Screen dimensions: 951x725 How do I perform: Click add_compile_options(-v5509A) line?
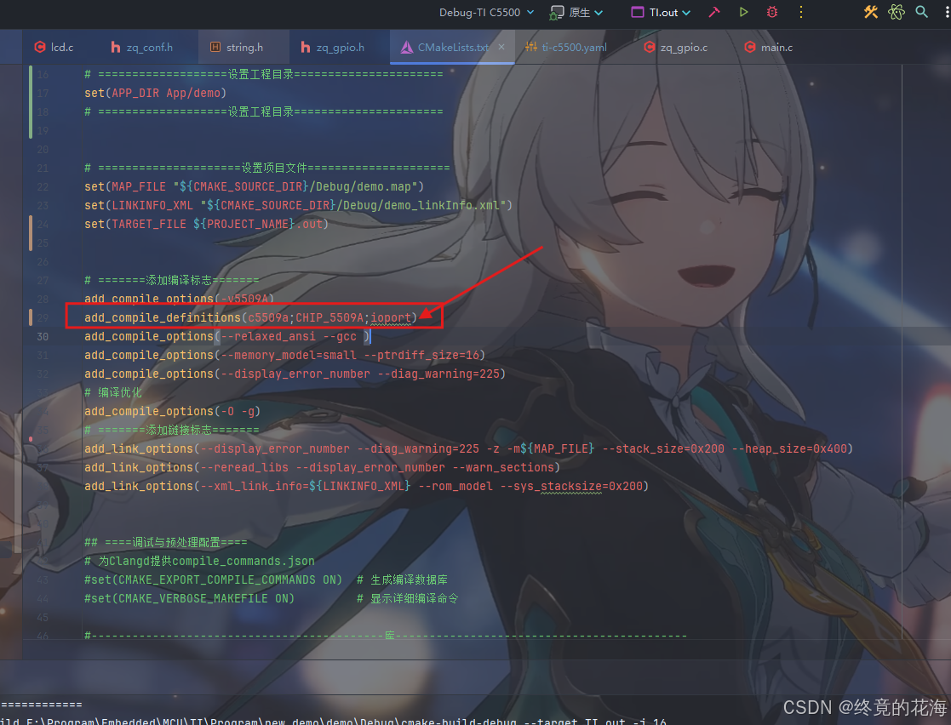point(180,299)
